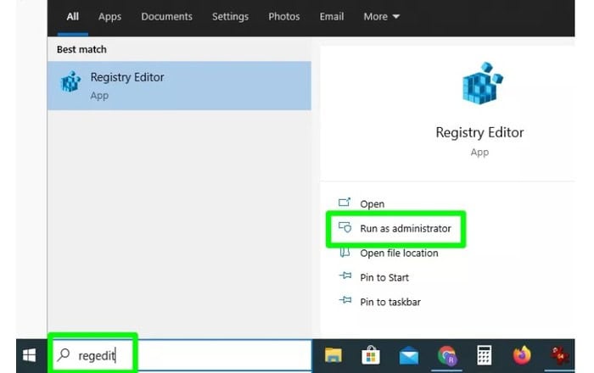Image resolution: width=594 pixels, height=373 pixels.
Task: Open Microsoft Store from the taskbar
Action: pos(371,355)
